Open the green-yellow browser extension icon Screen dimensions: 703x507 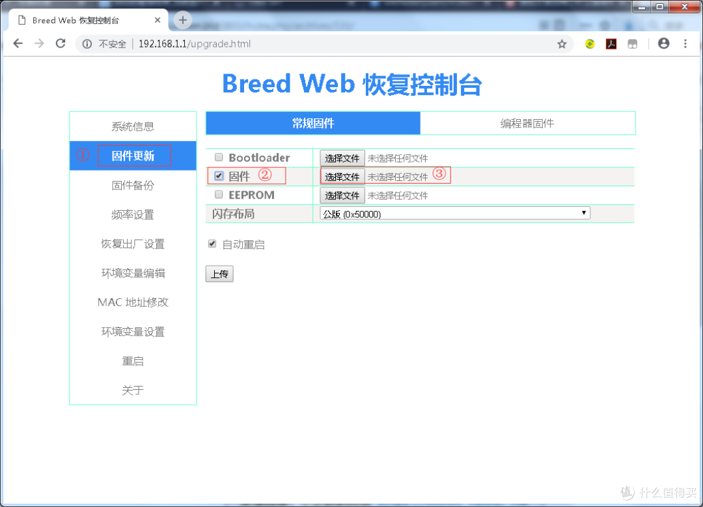590,44
